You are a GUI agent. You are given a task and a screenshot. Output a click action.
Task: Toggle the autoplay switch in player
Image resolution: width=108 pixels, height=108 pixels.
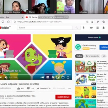tap(42, 77)
